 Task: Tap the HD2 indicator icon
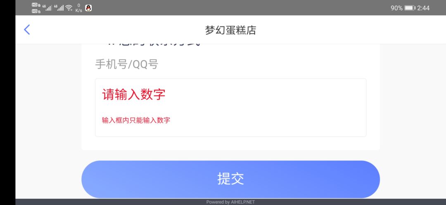click(x=36, y=11)
